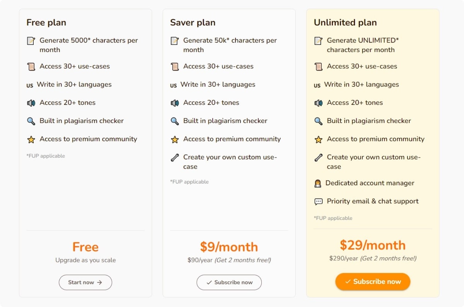This screenshot has height=307, width=464.
Task: Click the scroll icon in the Saver plan
Action: tap(175, 67)
